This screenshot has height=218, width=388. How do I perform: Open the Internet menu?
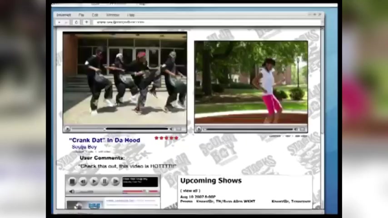[64, 15]
